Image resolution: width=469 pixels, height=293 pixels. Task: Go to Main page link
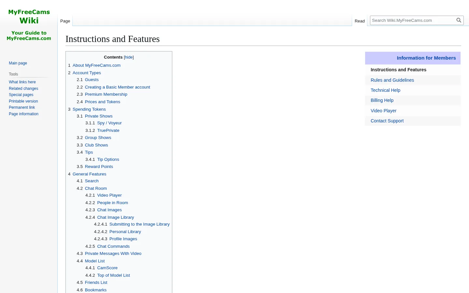(18, 63)
